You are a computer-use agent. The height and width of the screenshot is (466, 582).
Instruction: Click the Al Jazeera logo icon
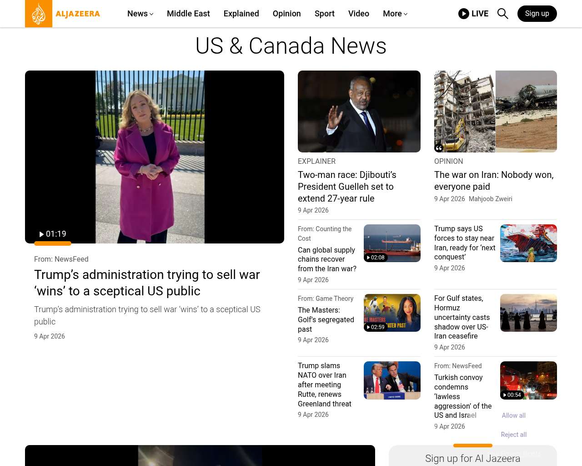[39, 14]
